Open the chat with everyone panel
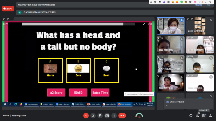Viewport: 216px width, 121px height. 204,115
